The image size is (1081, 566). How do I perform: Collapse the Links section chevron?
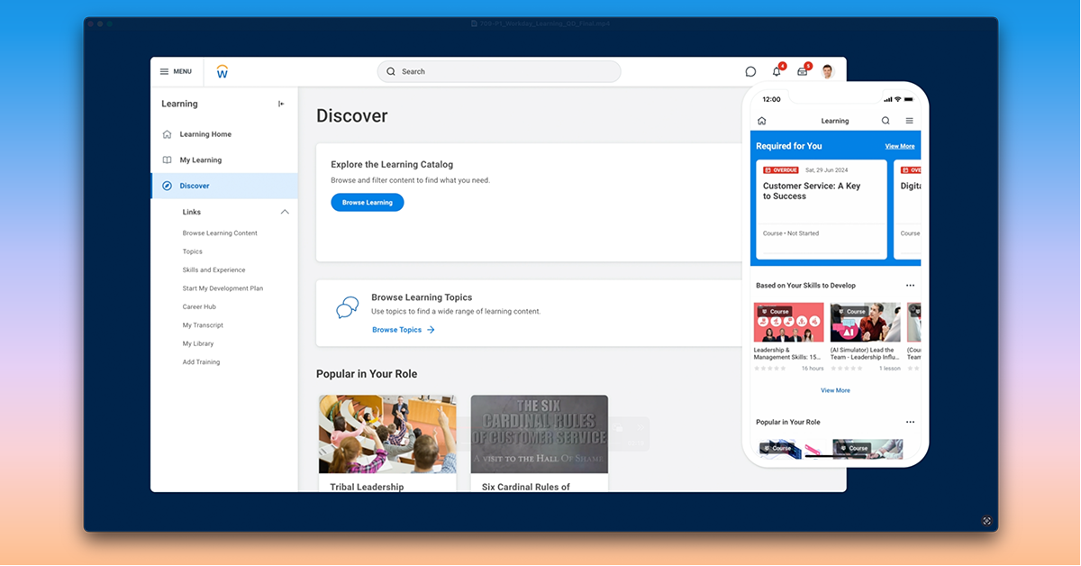[x=285, y=212]
